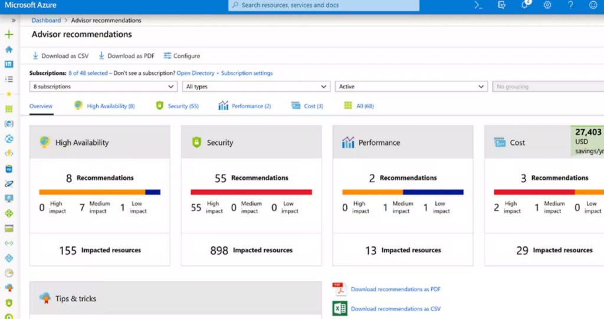Click the green Excel CSV file icon
Image resolution: width=604 pixels, height=319 pixels.
tap(340, 308)
